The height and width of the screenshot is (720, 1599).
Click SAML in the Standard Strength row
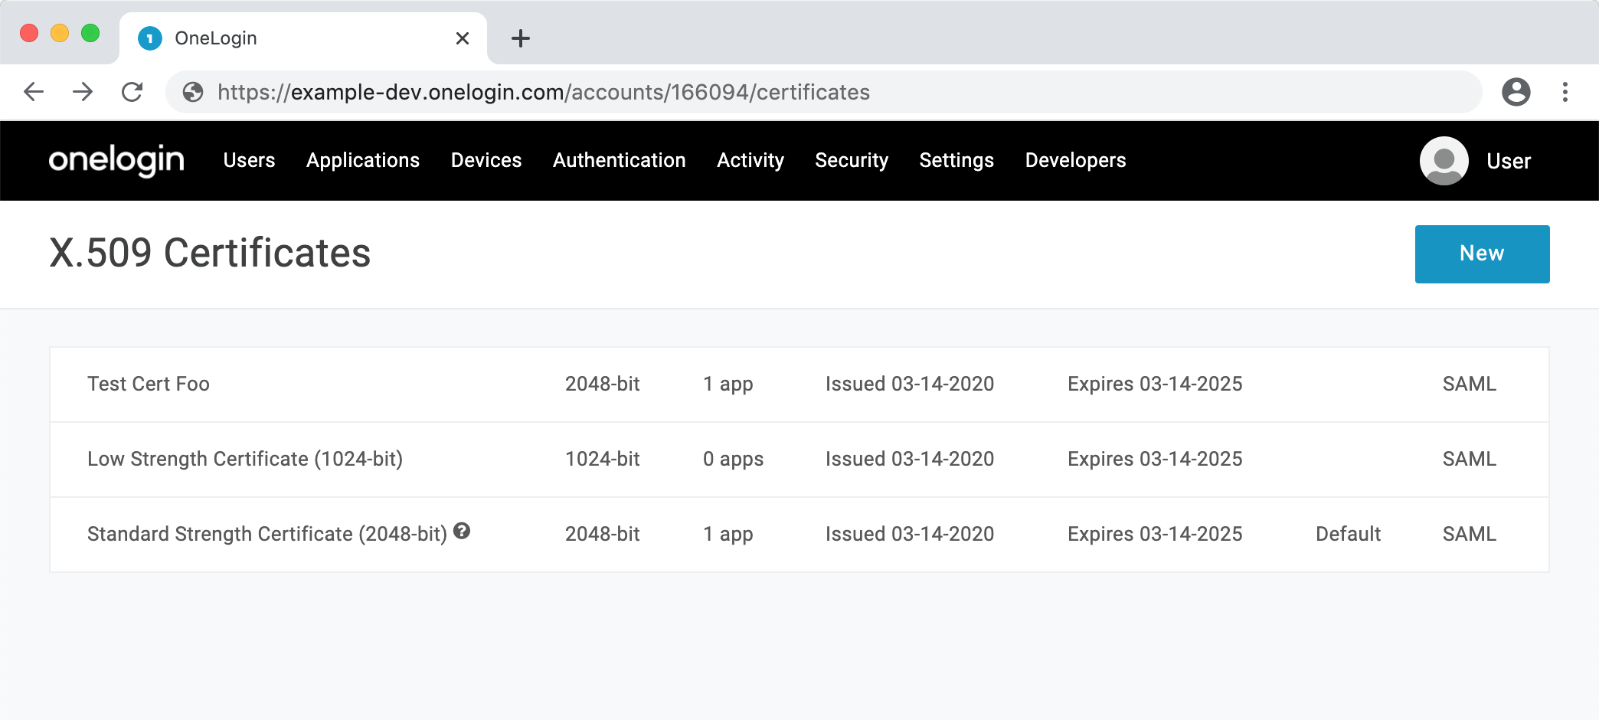click(x=1470, y=534)
